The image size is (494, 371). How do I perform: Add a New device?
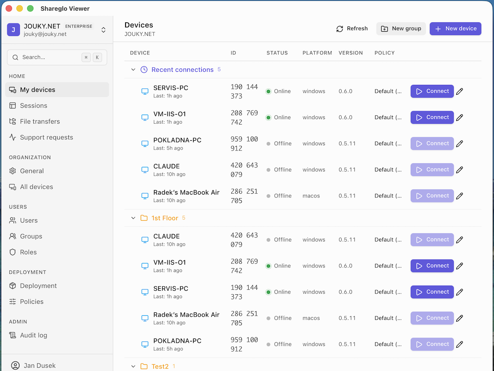click(455, 28)
